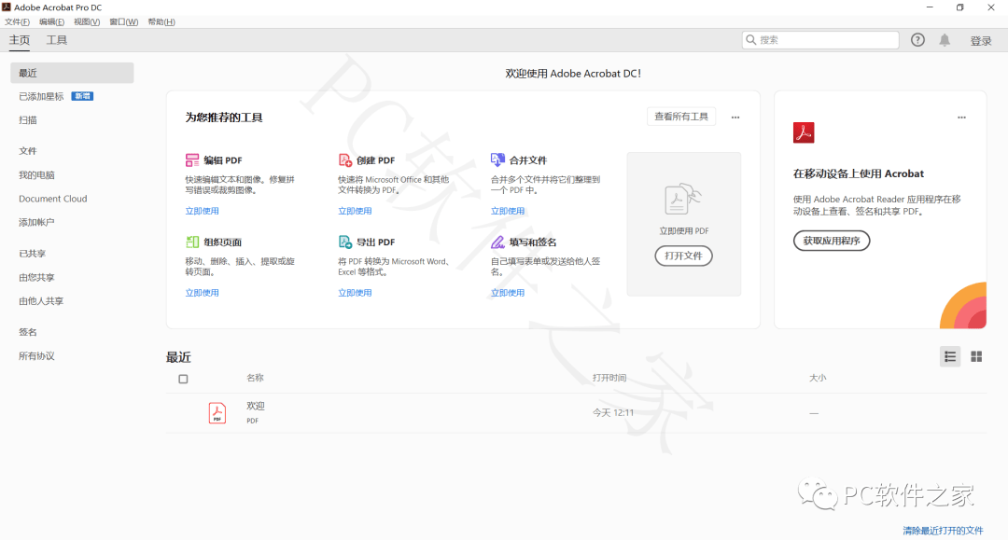Switch to list view icon
The height and width of the screenshot is (540, 1008).
point(950,356)
